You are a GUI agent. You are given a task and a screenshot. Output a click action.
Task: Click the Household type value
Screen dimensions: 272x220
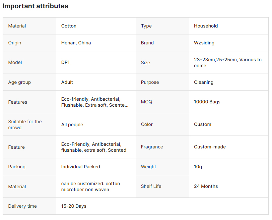click(x=206, y=26)
